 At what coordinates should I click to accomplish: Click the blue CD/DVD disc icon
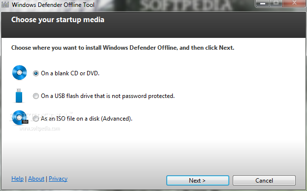click(19, 73)
